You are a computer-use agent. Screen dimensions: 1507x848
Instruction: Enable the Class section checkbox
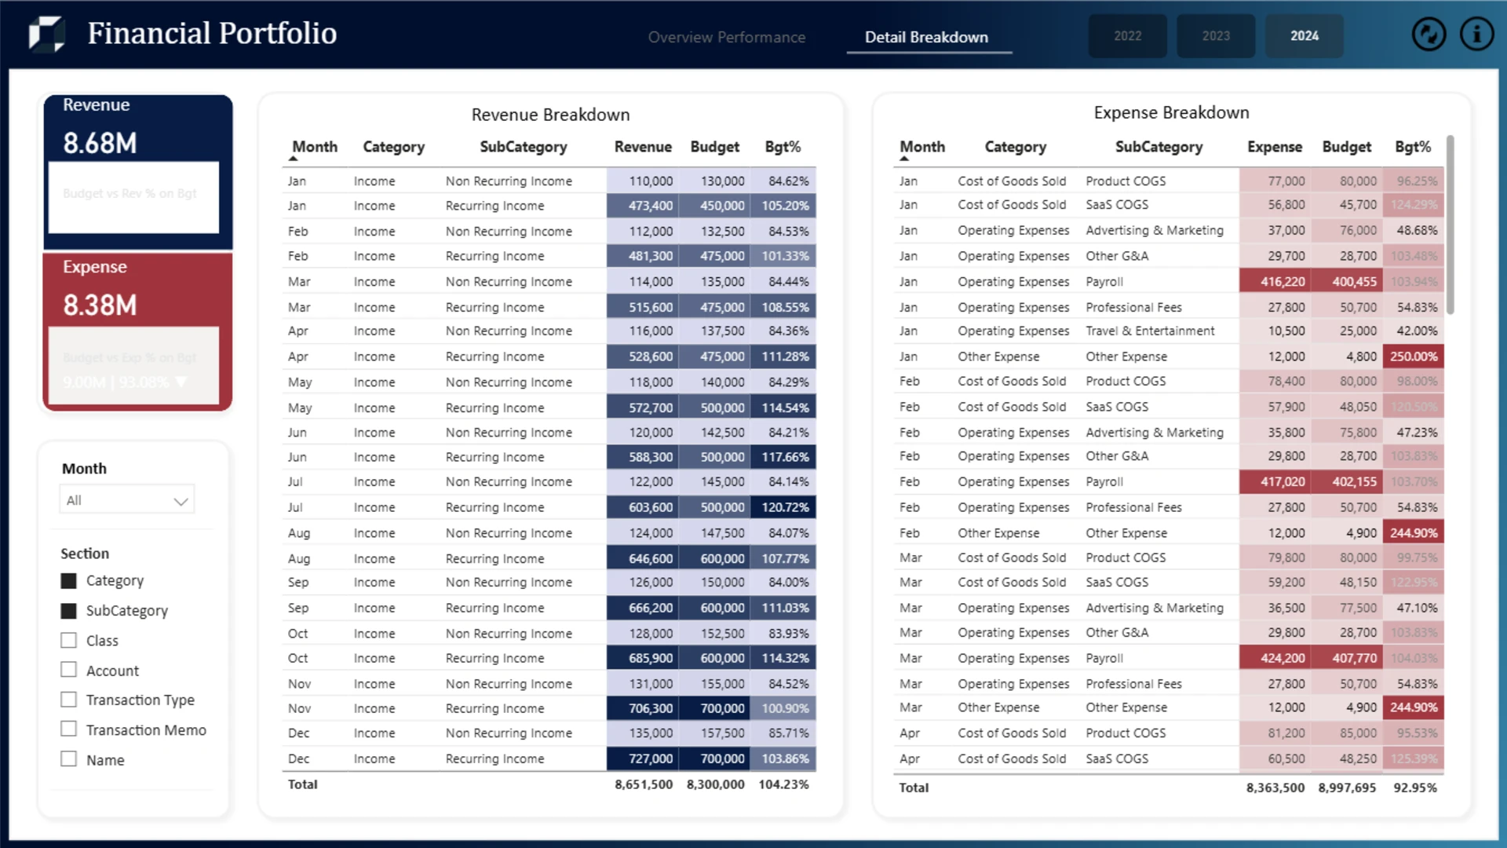pyautogui.click(x=69, y=641)
